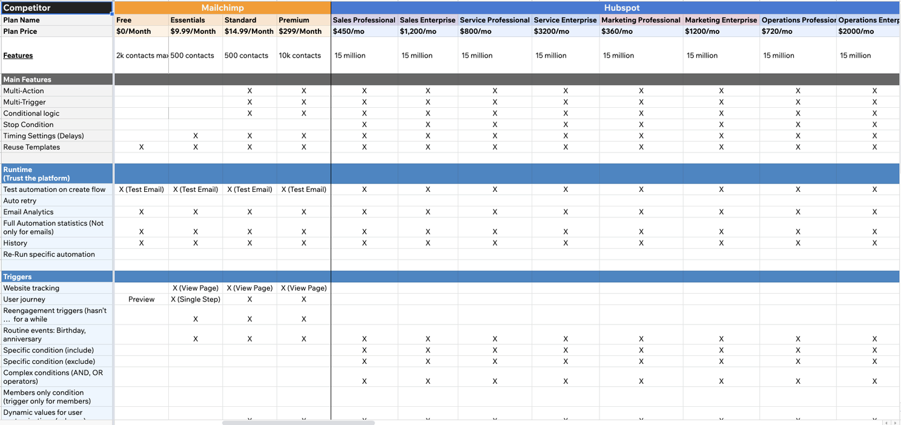Select Complex conditions (AND, OR operators) label
This screenshot has height=425, width=901.
point(56,377)
